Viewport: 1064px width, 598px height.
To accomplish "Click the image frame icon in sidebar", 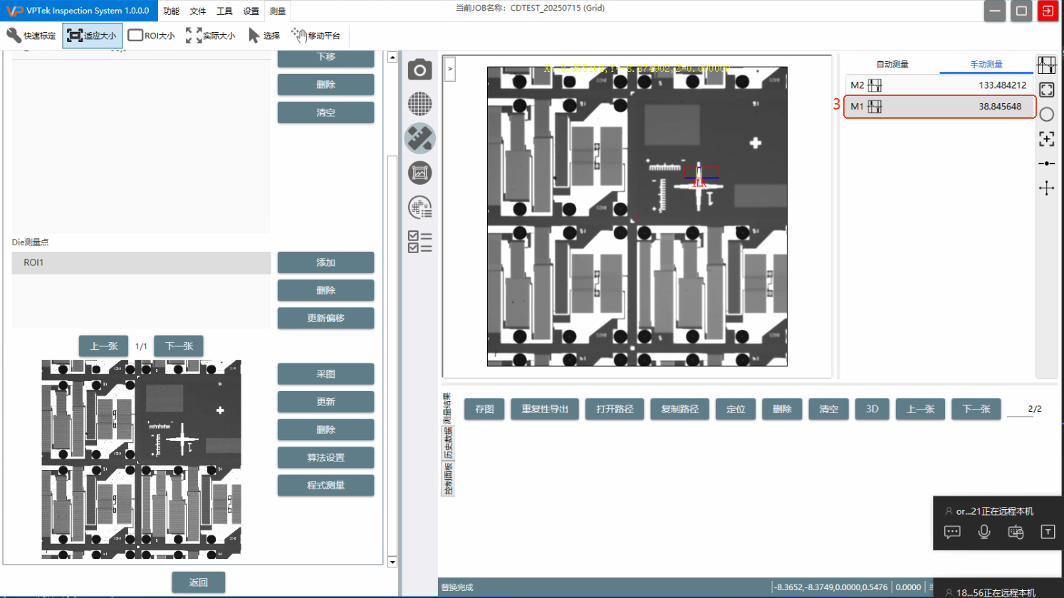I will tap(419, 173).
